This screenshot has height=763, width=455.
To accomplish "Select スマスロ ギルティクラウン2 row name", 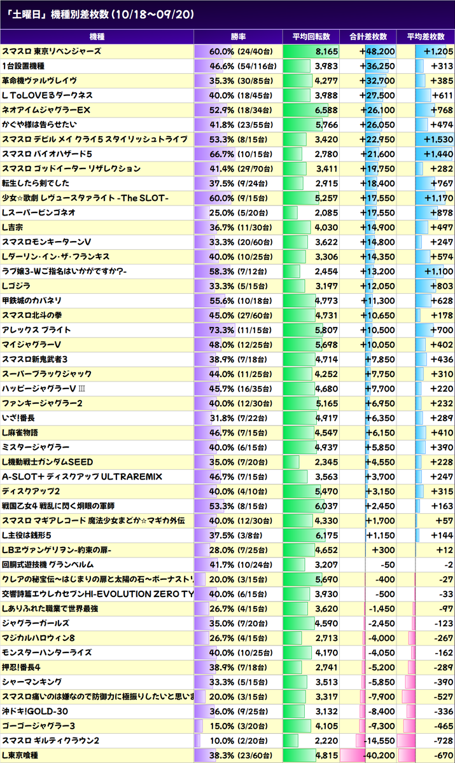I will click(50, 741).
